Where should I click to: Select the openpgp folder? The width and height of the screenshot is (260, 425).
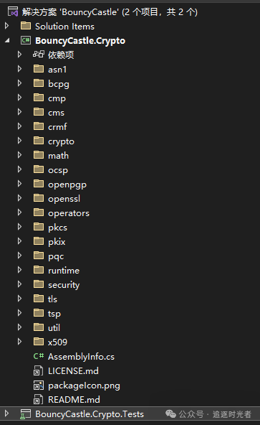[67, 185]
